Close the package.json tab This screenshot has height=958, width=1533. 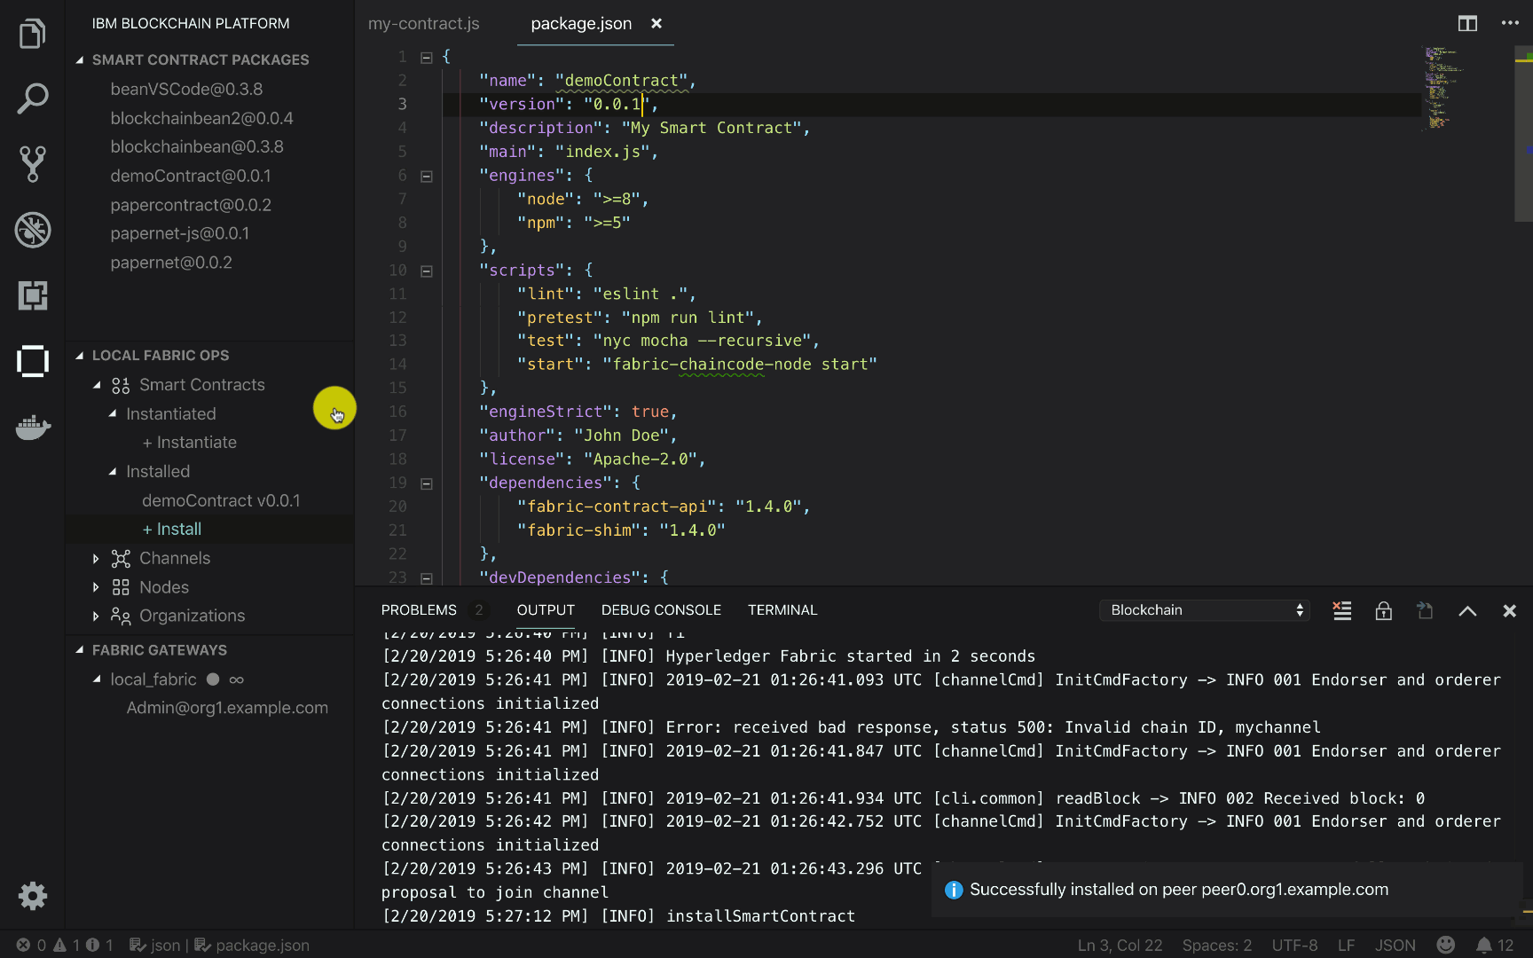coord(656,24)
